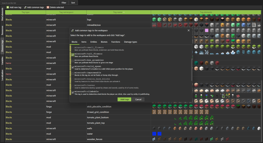Image resolution: width=263 pixels, height=143 pixels.
Task: Click the first grass block in stick_placable_condition row
Action: pos(154,106)
